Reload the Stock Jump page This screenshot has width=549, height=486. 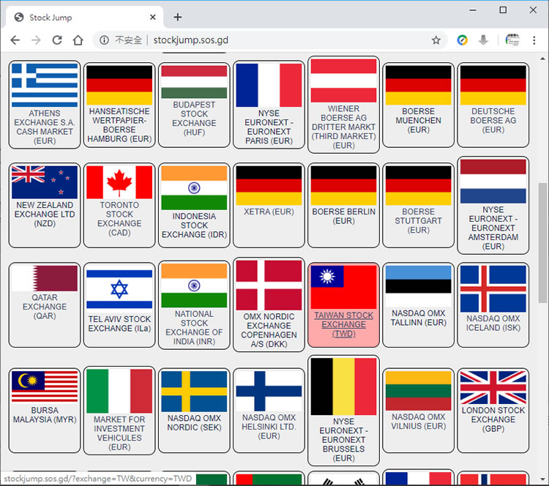57,40
